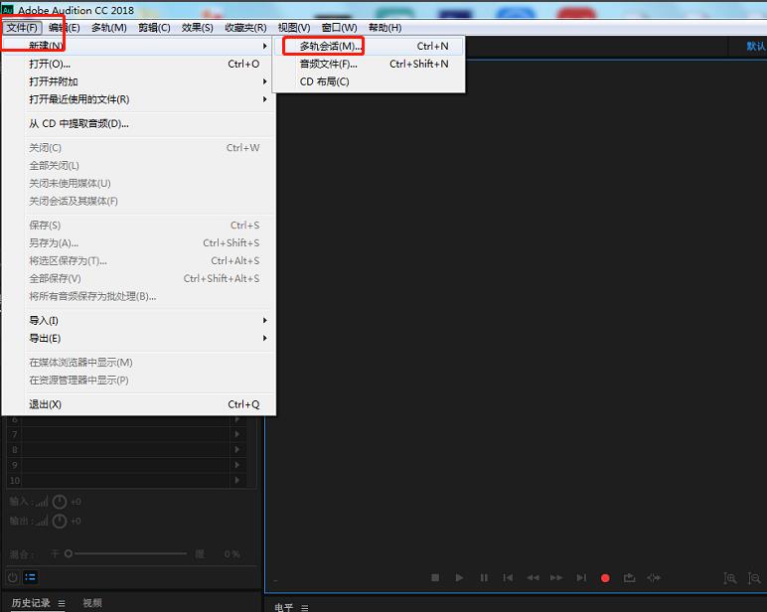Click the Zoom Out amplitude icon

(754, 578)
